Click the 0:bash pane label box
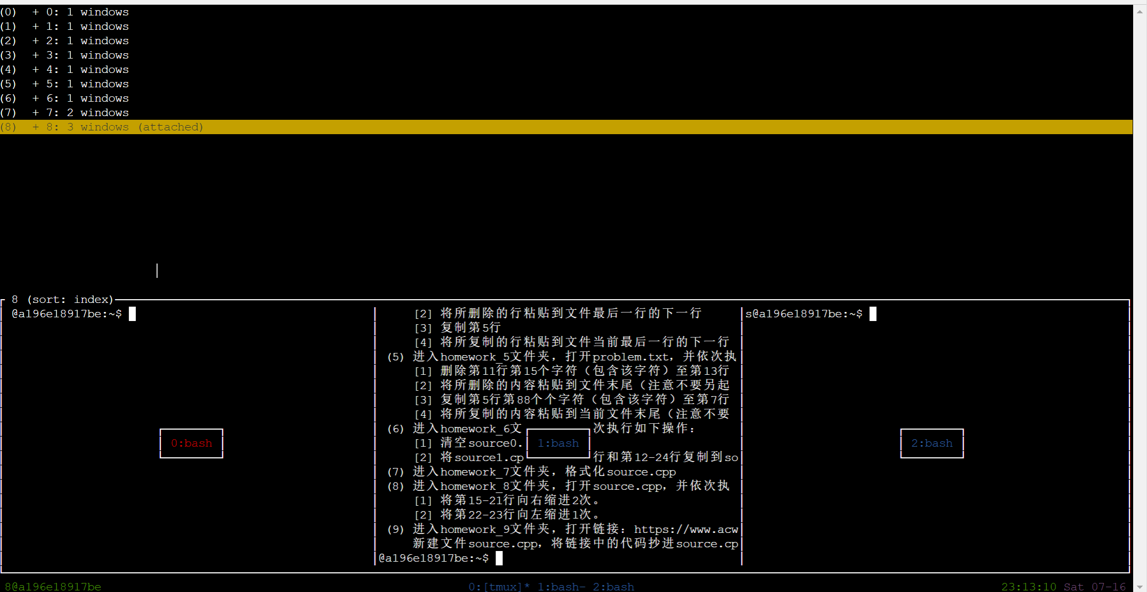 coord(191,443)
